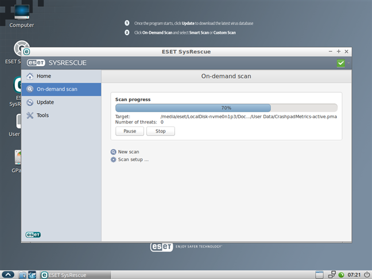
Task: Click the ESET logo in header
Action: pos(36,63)
